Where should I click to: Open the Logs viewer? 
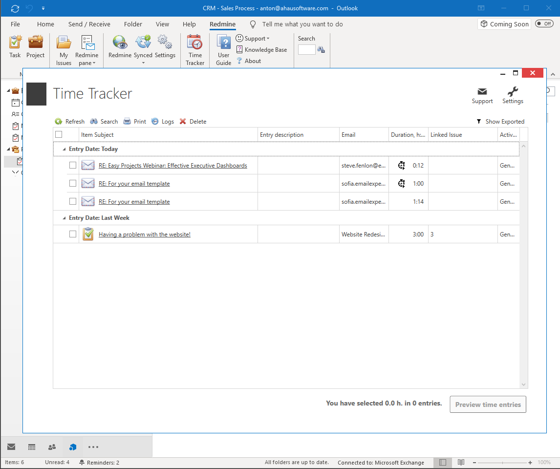(x=163, y=121)
